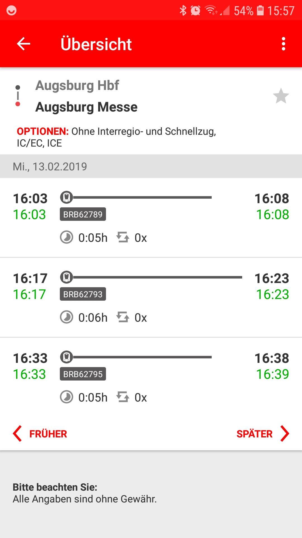This screenshot has width=302, height=538.
Task: Show earlier connections with FRÜHER
Action: pyautogui.click(x=48, y=434)
